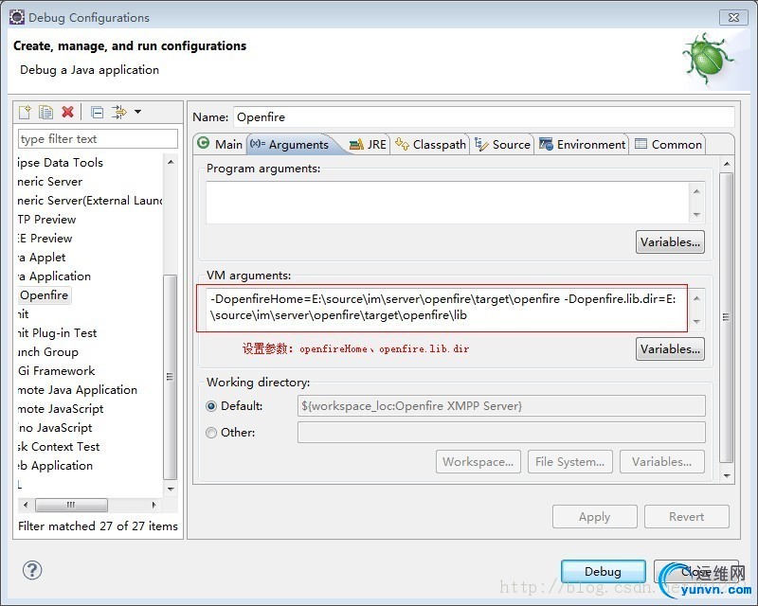Select the Openfire configuration in tree

pyautogui.click(x=44, y=295)
